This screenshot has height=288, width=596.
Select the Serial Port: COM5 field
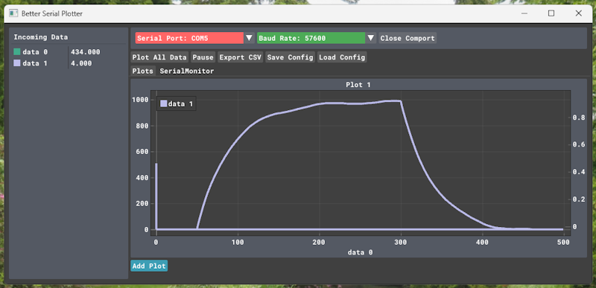pos(189,38)
